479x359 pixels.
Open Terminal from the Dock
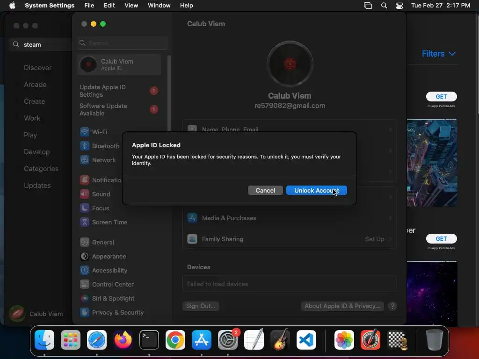click(149, 340)
